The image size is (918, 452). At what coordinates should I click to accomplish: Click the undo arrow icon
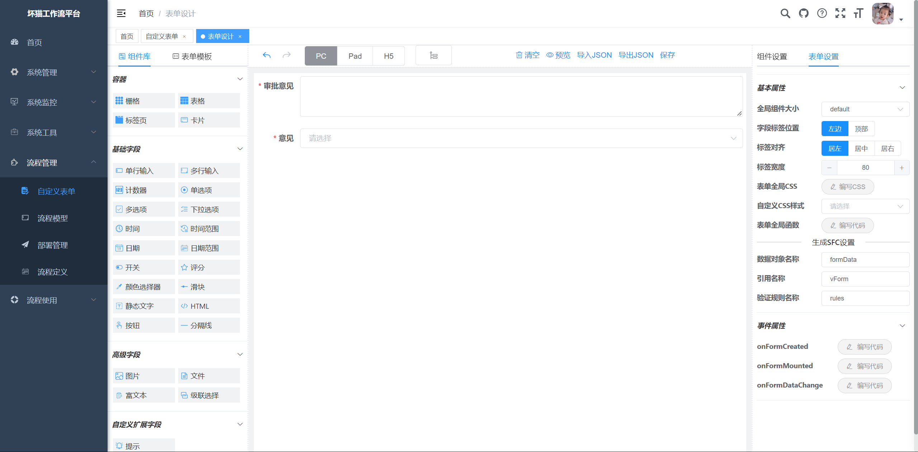pos(266,55)
